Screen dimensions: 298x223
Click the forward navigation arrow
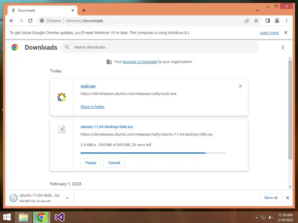pyautogui.click(x=21, y=21)
